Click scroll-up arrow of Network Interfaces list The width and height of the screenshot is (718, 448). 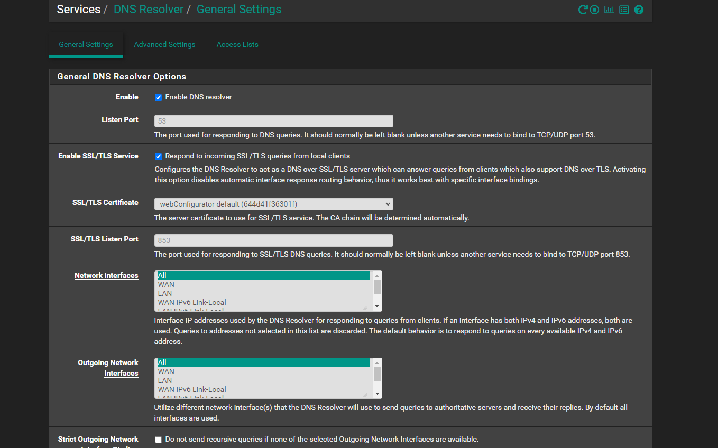377,276
